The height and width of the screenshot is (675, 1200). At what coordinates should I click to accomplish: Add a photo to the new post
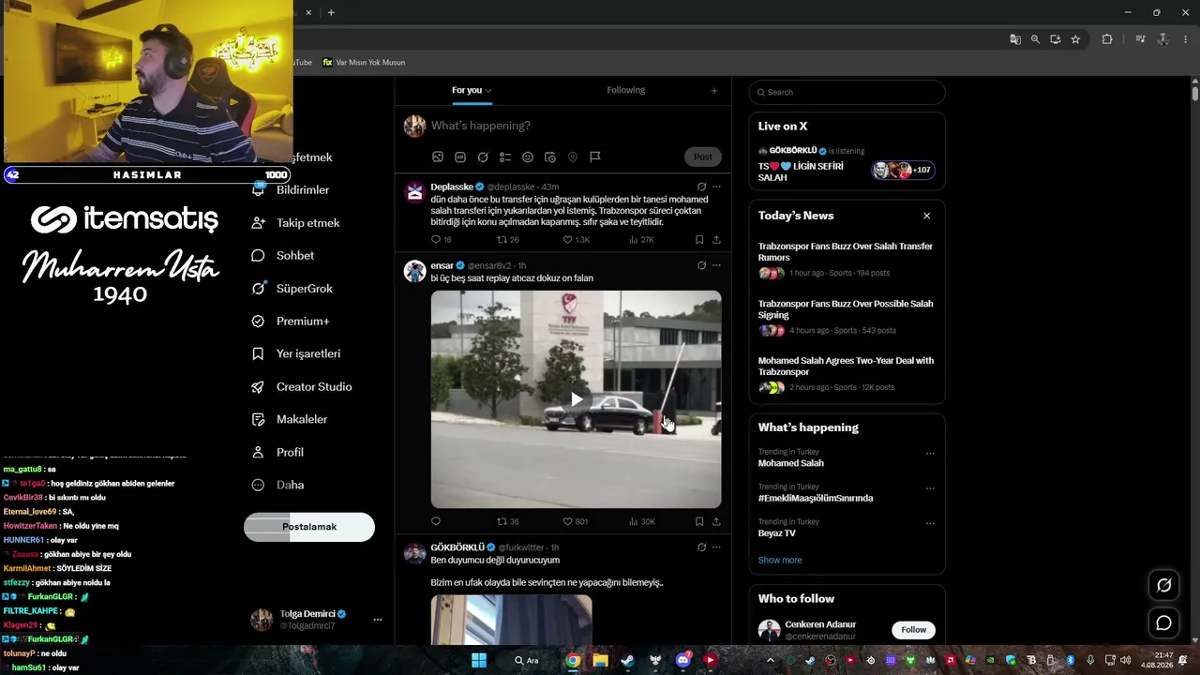tap(438, 157)
